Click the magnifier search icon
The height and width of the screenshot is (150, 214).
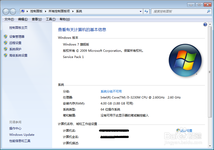pos(208,11)
